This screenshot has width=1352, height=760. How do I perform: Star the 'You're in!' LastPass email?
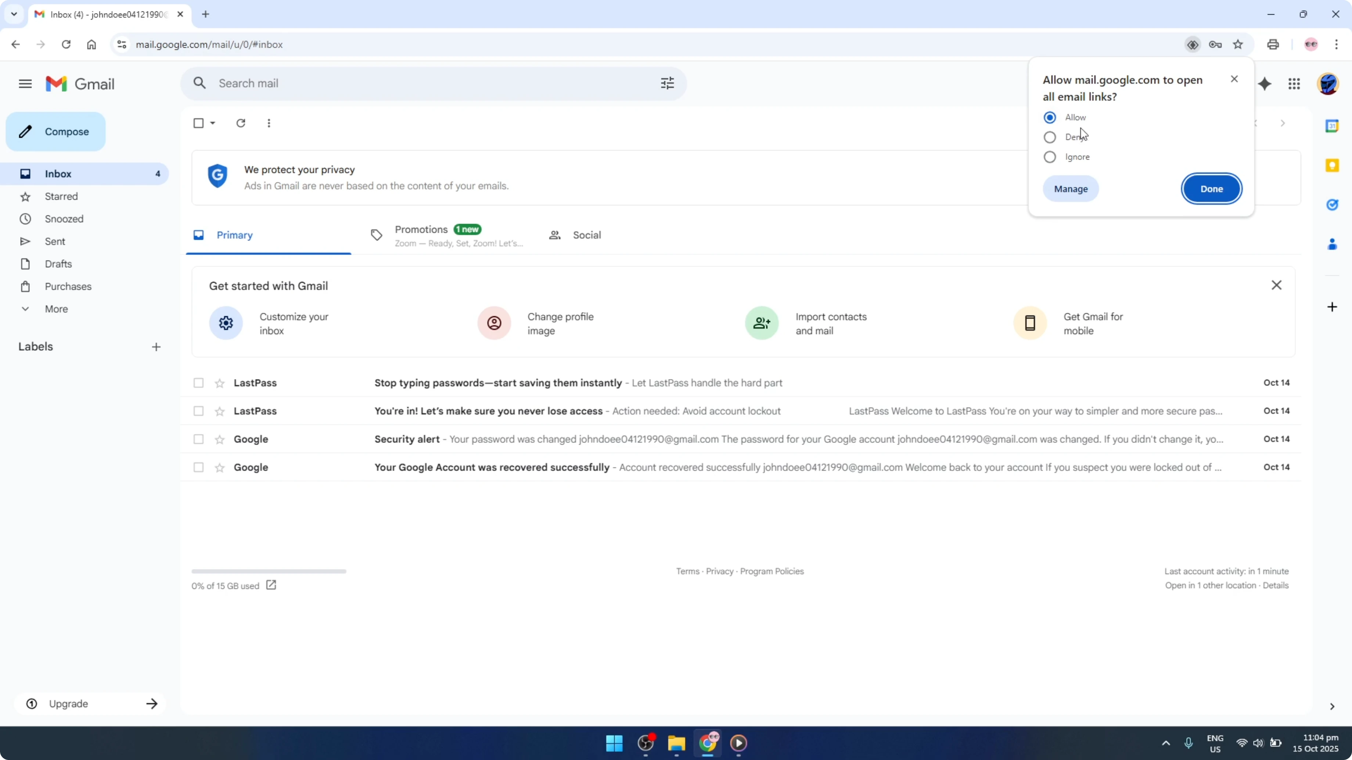pos(220,412)
